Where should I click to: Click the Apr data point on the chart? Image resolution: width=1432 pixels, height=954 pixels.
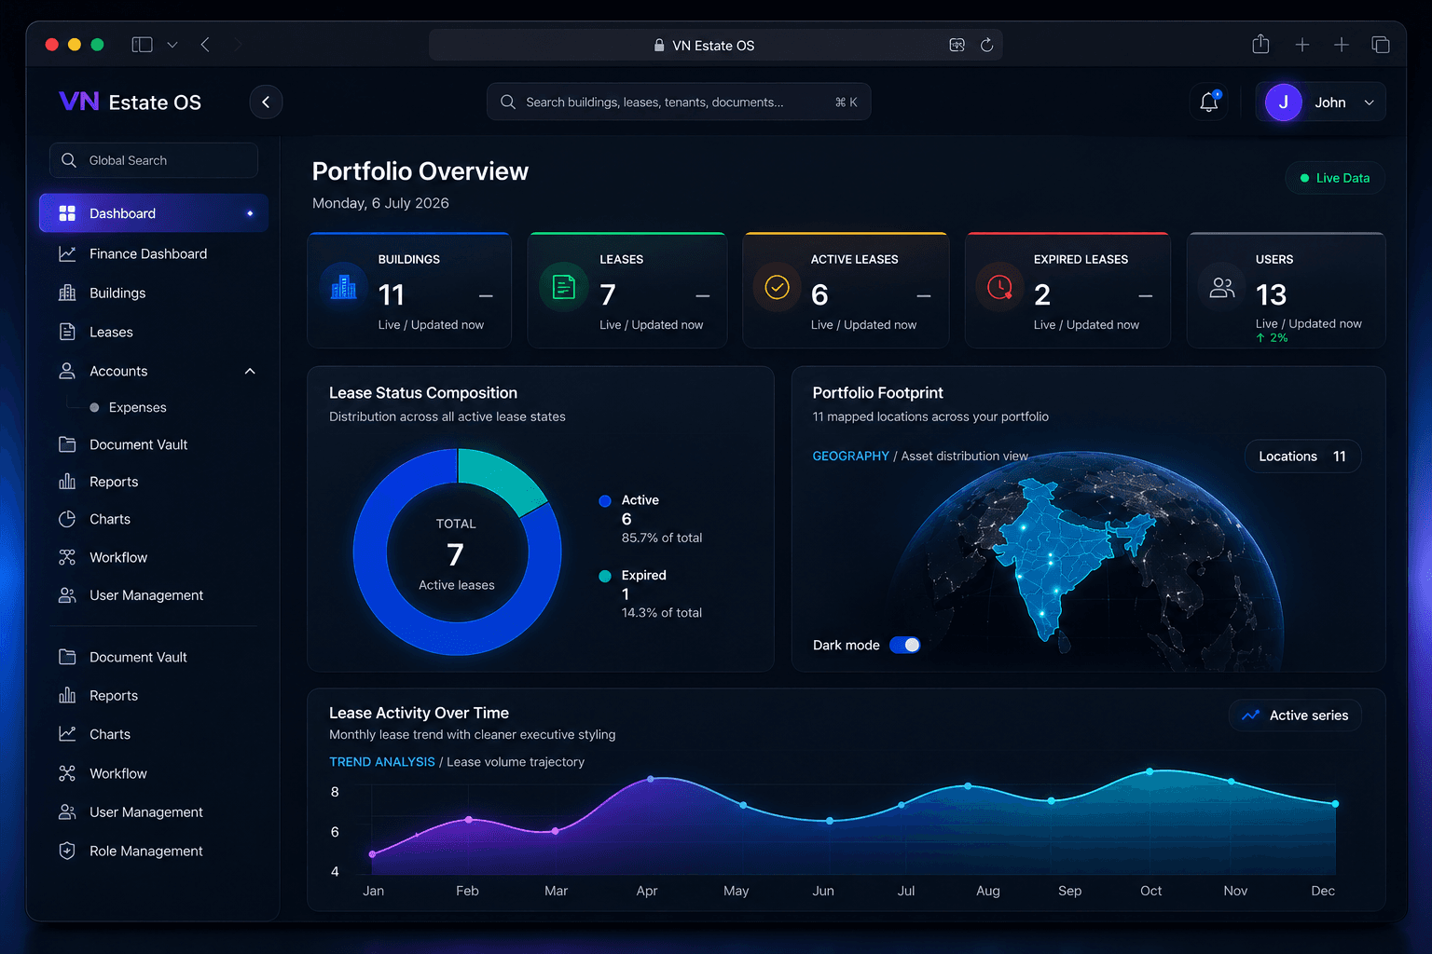(x=651, y=779)
